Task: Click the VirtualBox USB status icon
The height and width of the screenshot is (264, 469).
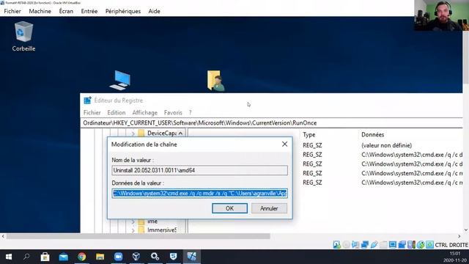Action: 374,244
